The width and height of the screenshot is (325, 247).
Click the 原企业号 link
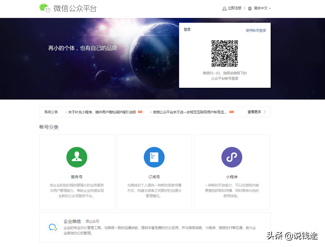point(92,221)
